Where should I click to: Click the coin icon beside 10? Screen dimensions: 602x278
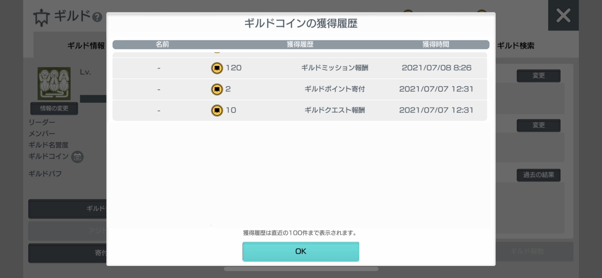(217, 110)
